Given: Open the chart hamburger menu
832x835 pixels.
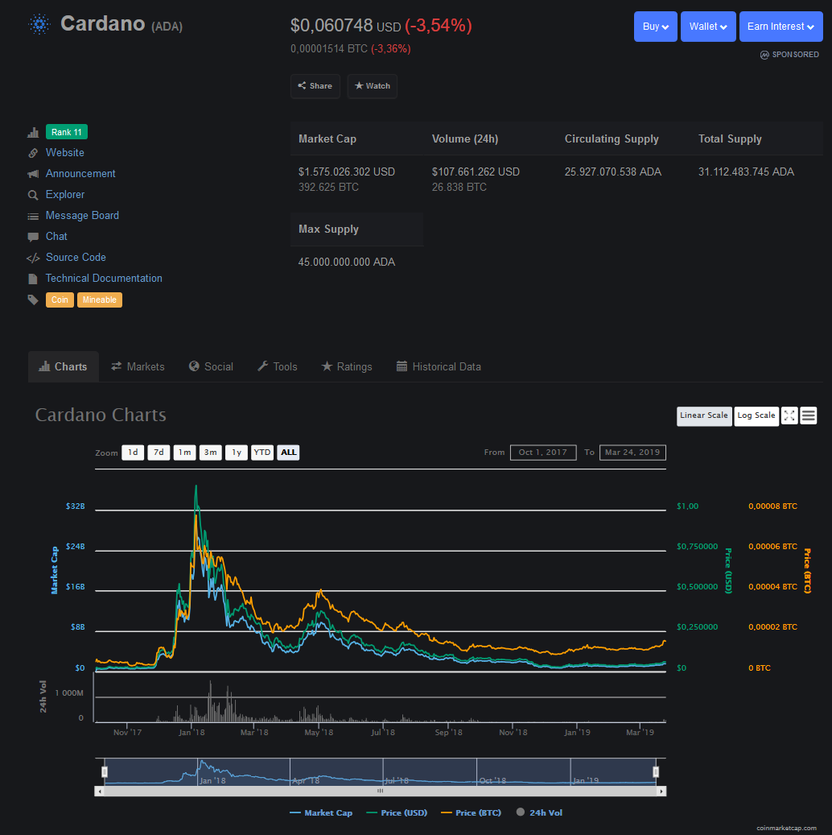Looking at the screenshot, I should point(809,416).
